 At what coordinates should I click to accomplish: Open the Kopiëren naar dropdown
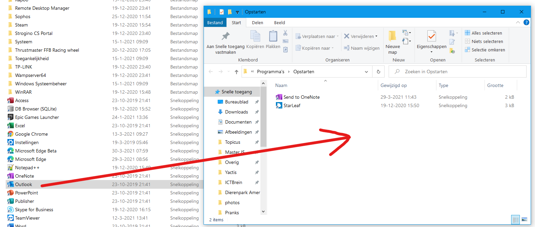click(x=314, y=48)
